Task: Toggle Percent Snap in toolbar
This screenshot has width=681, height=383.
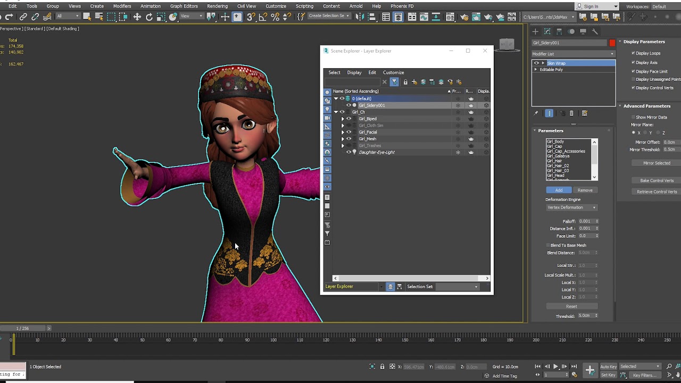Action: [275, 17]
